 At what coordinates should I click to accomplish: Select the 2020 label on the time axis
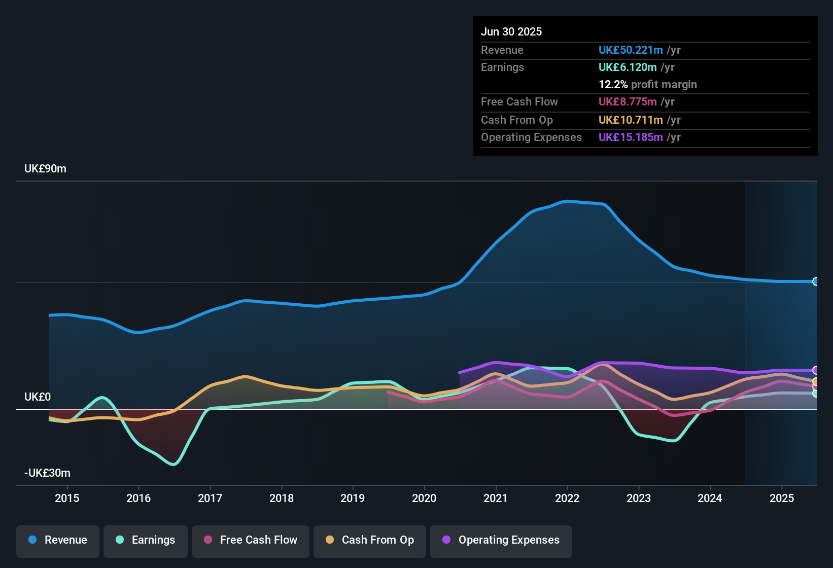[424, 499]
